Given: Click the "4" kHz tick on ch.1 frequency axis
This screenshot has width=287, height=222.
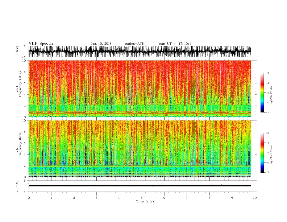Looking at the screenshot, I should click(25, 95).
